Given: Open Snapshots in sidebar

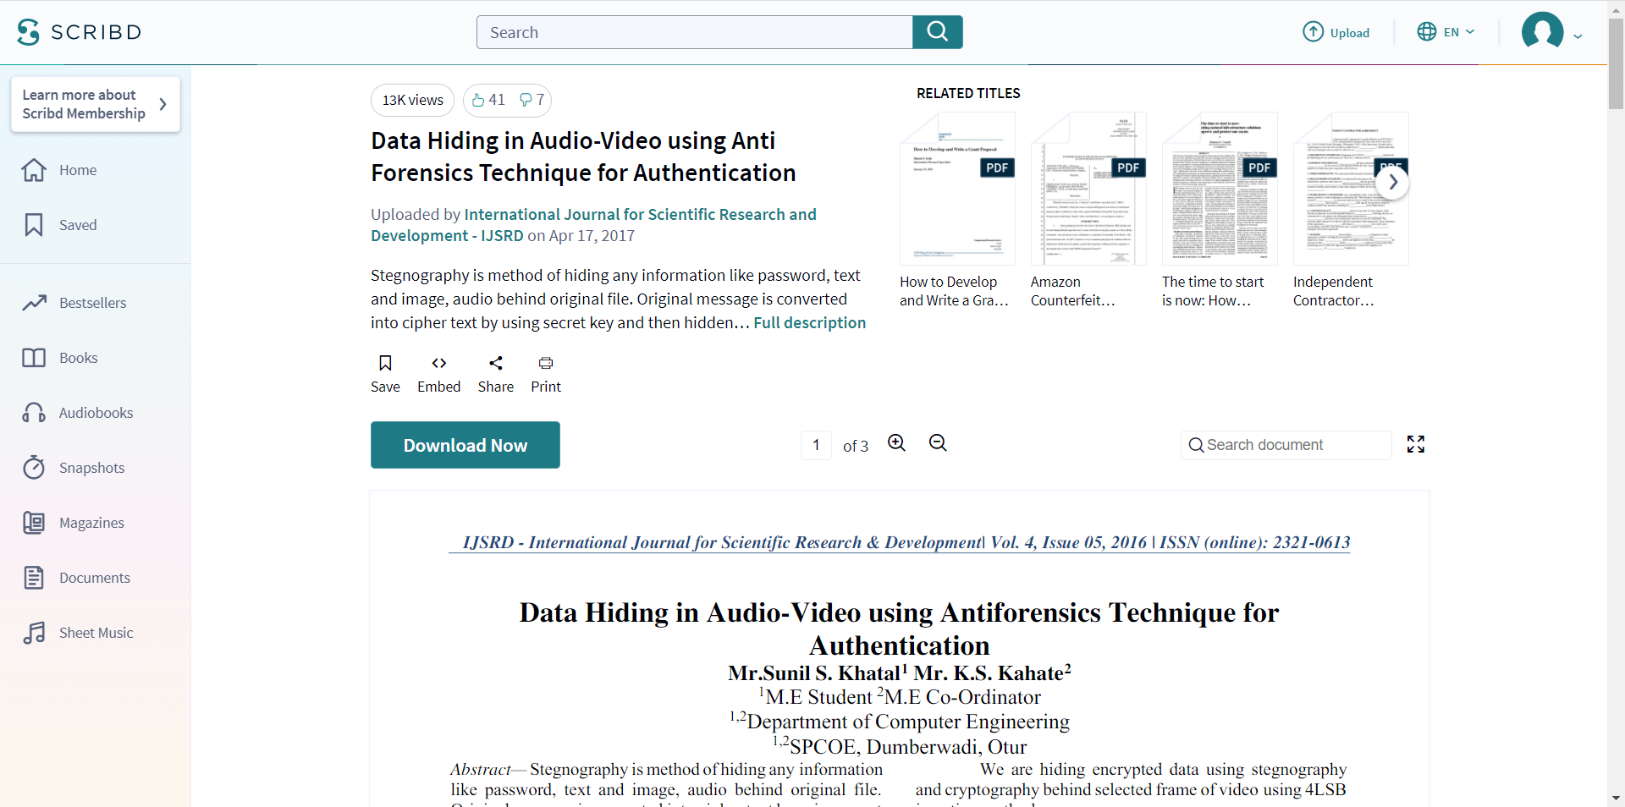Looking at the screenshot, I should coord(74,468).
